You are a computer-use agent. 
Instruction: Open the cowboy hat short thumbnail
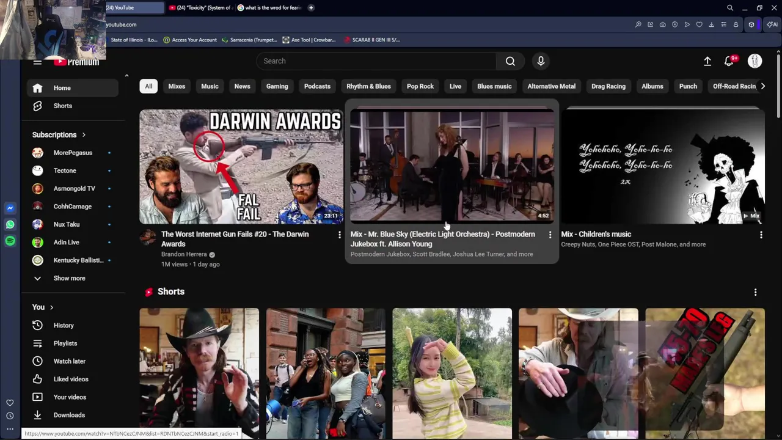[x=199, y=373]
